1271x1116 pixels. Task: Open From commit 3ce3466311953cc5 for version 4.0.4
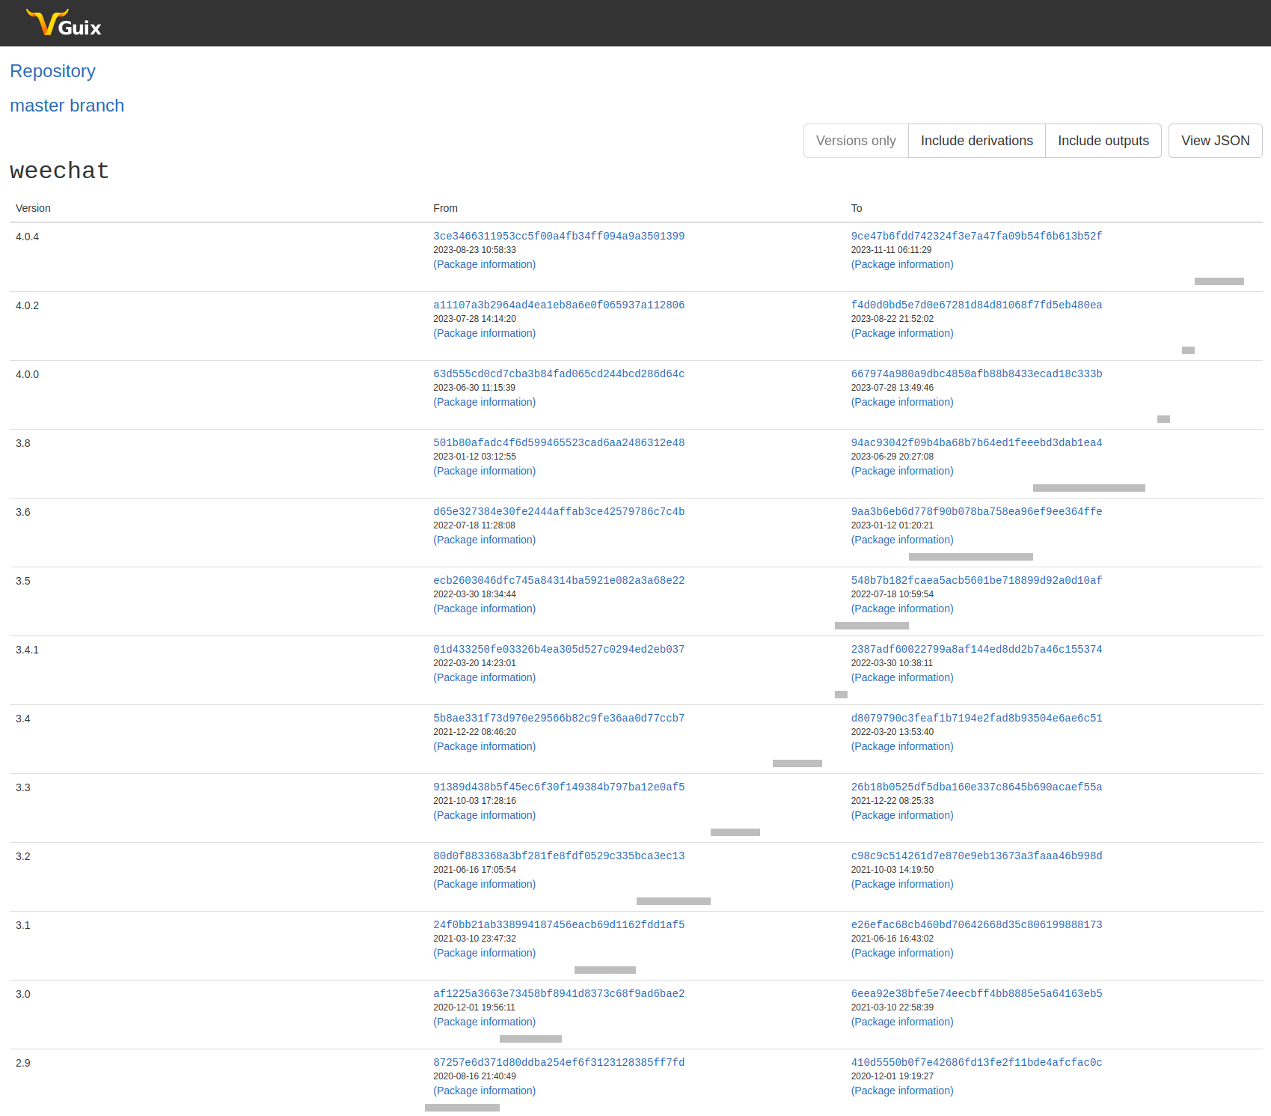pyautogui.click(x=559, y=236)
